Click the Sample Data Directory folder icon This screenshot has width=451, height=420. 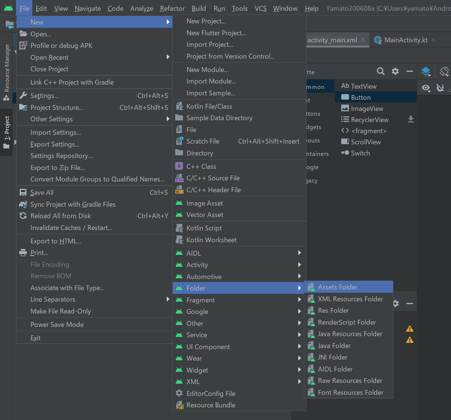179,118
